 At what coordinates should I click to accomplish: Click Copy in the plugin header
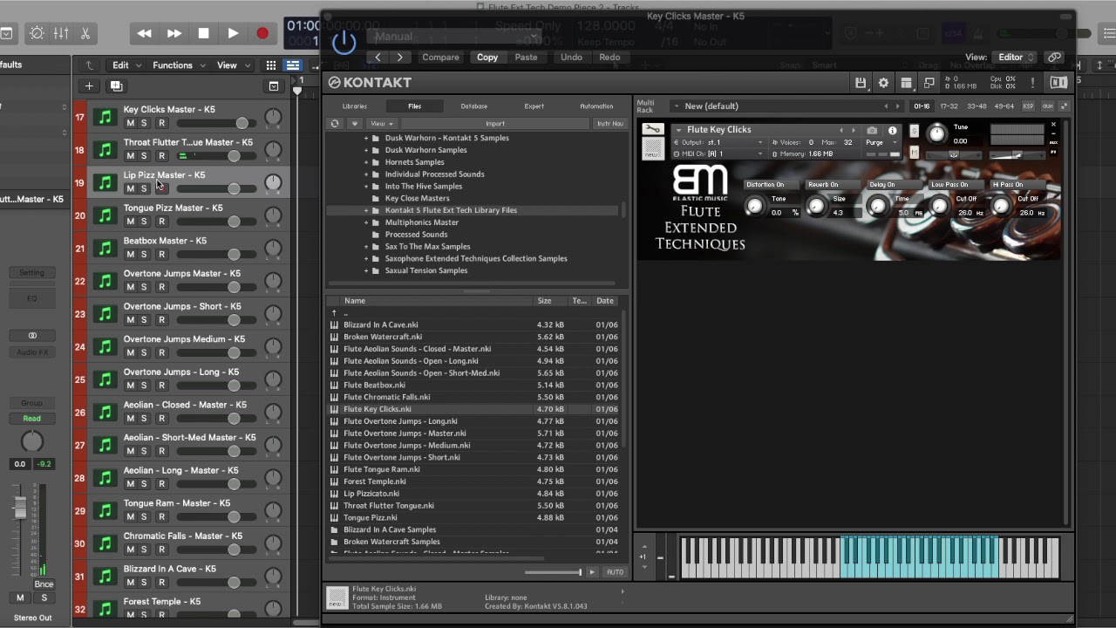coord(487,58)
